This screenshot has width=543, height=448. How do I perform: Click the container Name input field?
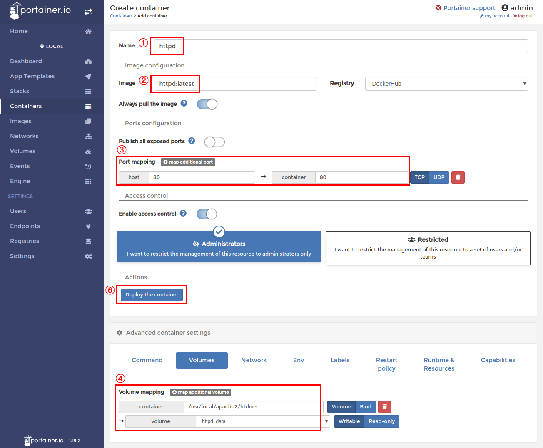[x=341, y=46]
